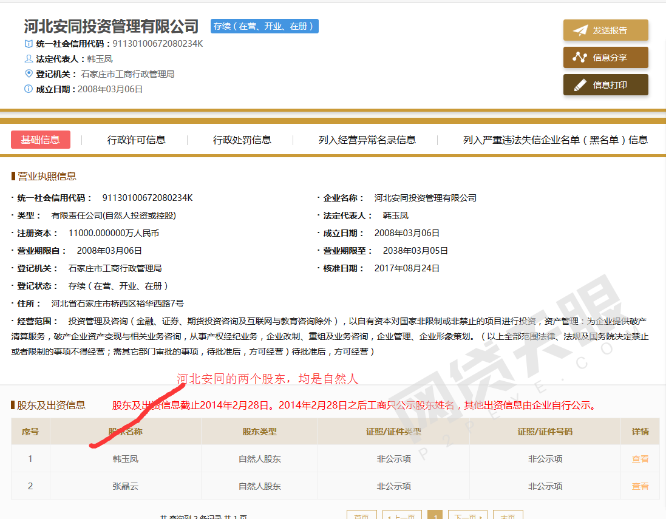The image size is (666, 519).
Task: Click the person icon beside 法定代表人
Action: coord(29,59)
